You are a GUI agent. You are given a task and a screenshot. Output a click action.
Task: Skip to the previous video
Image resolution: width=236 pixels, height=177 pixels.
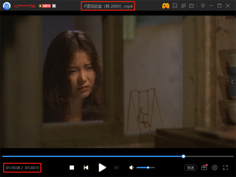pyautogui.click(x=86, y=168)
